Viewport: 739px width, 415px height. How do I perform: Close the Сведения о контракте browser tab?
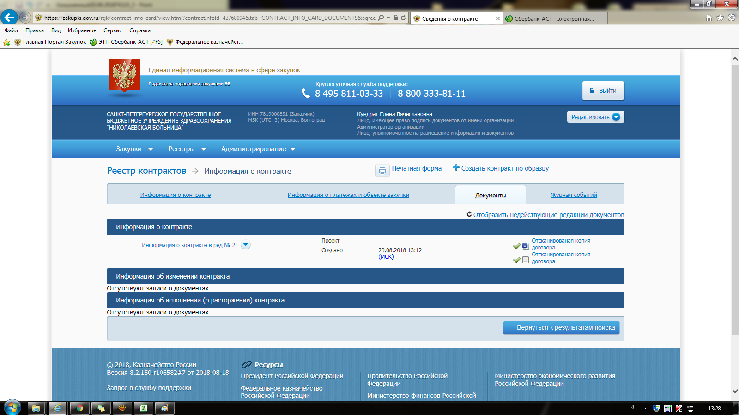tap(497, 18)
